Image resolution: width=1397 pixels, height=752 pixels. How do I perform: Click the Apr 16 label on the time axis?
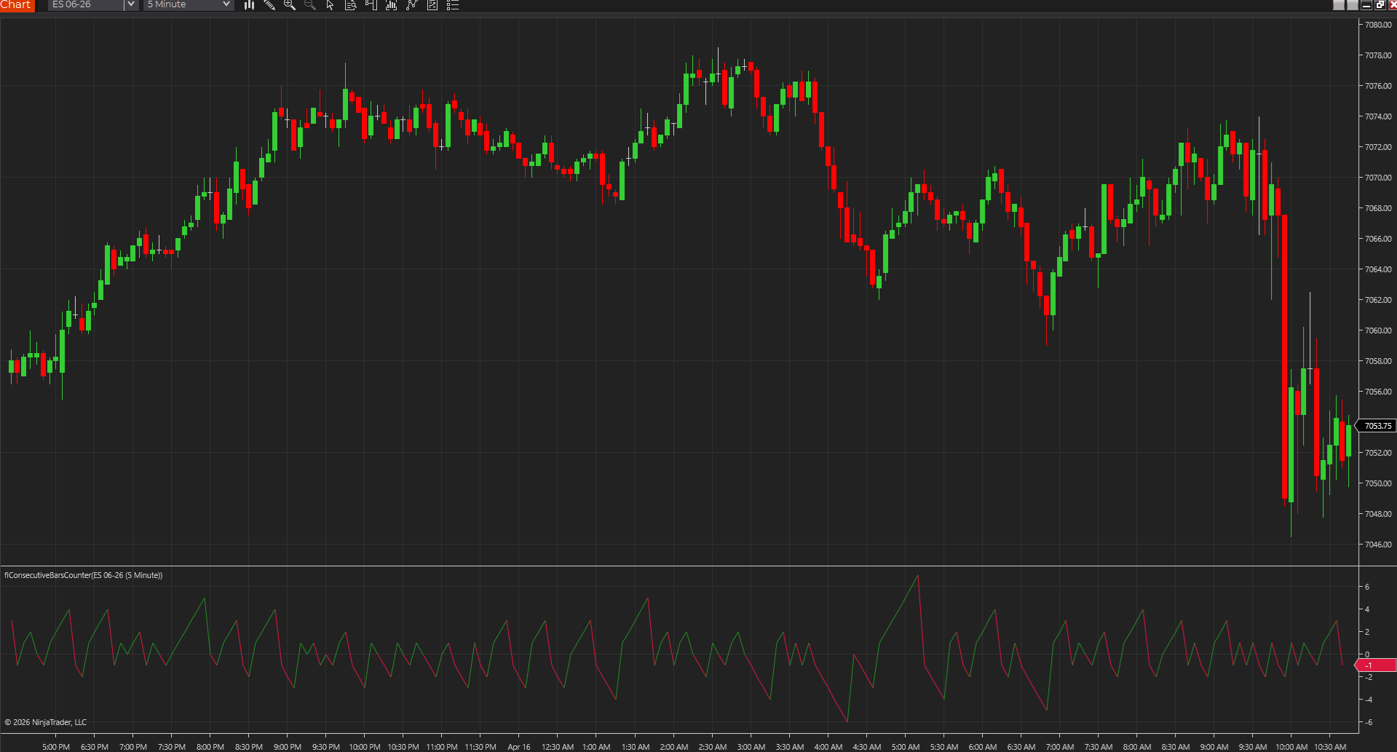point(518,746)
